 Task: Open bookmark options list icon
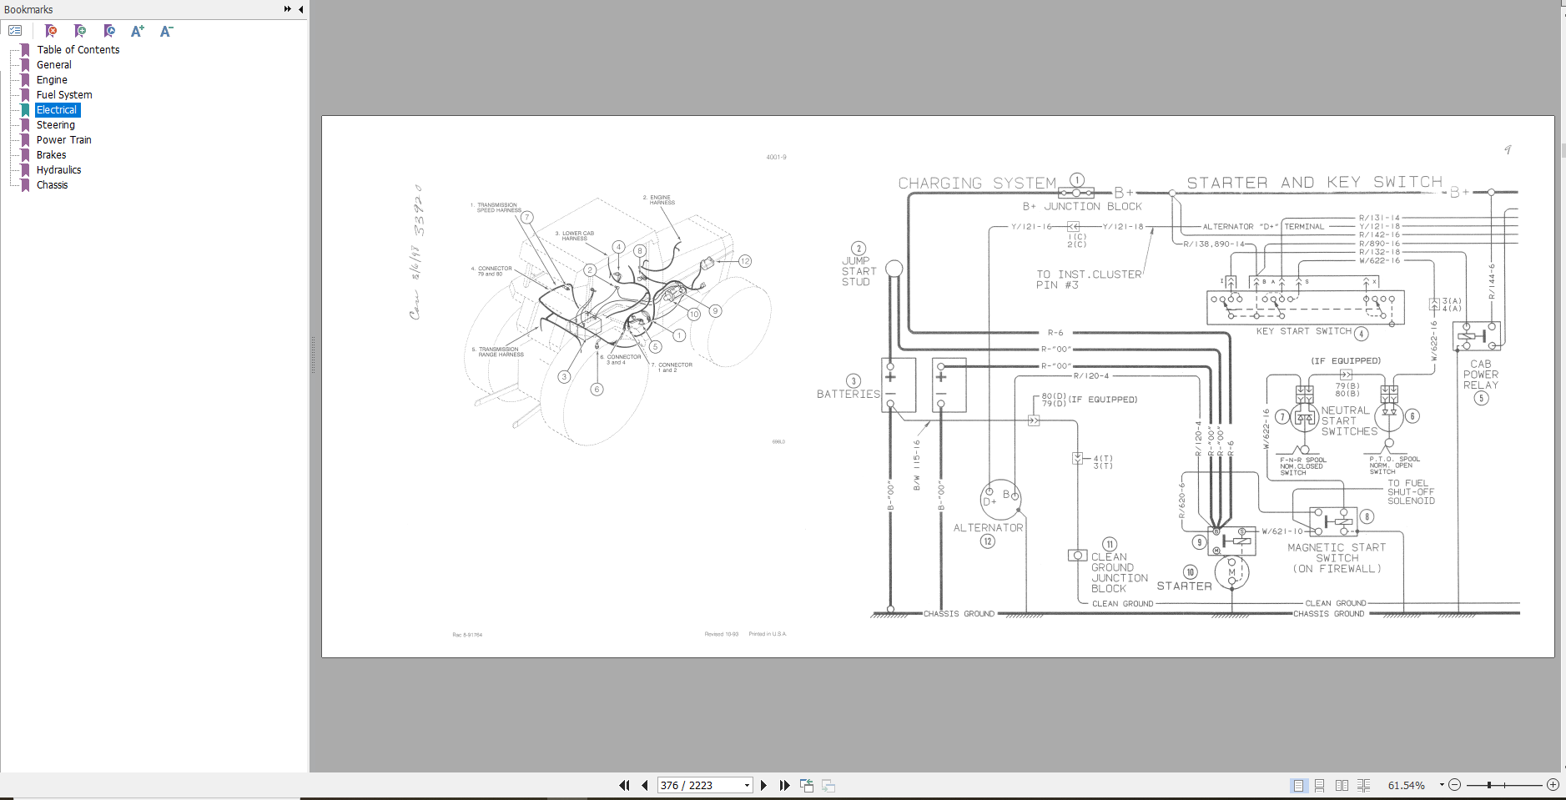tap(16, 30)
